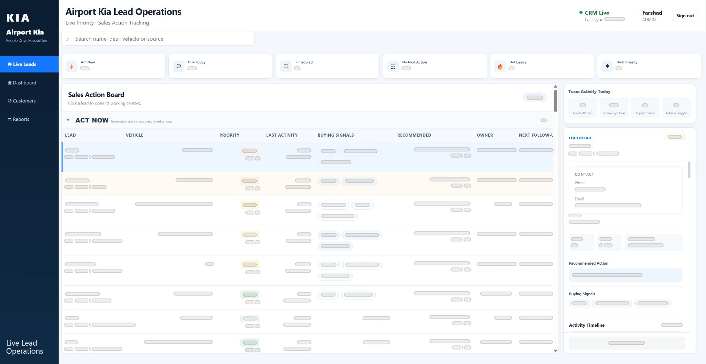Focus the search name, deal, vehicle field
Screen dimensions: 706x364
(x=158, y=39)
